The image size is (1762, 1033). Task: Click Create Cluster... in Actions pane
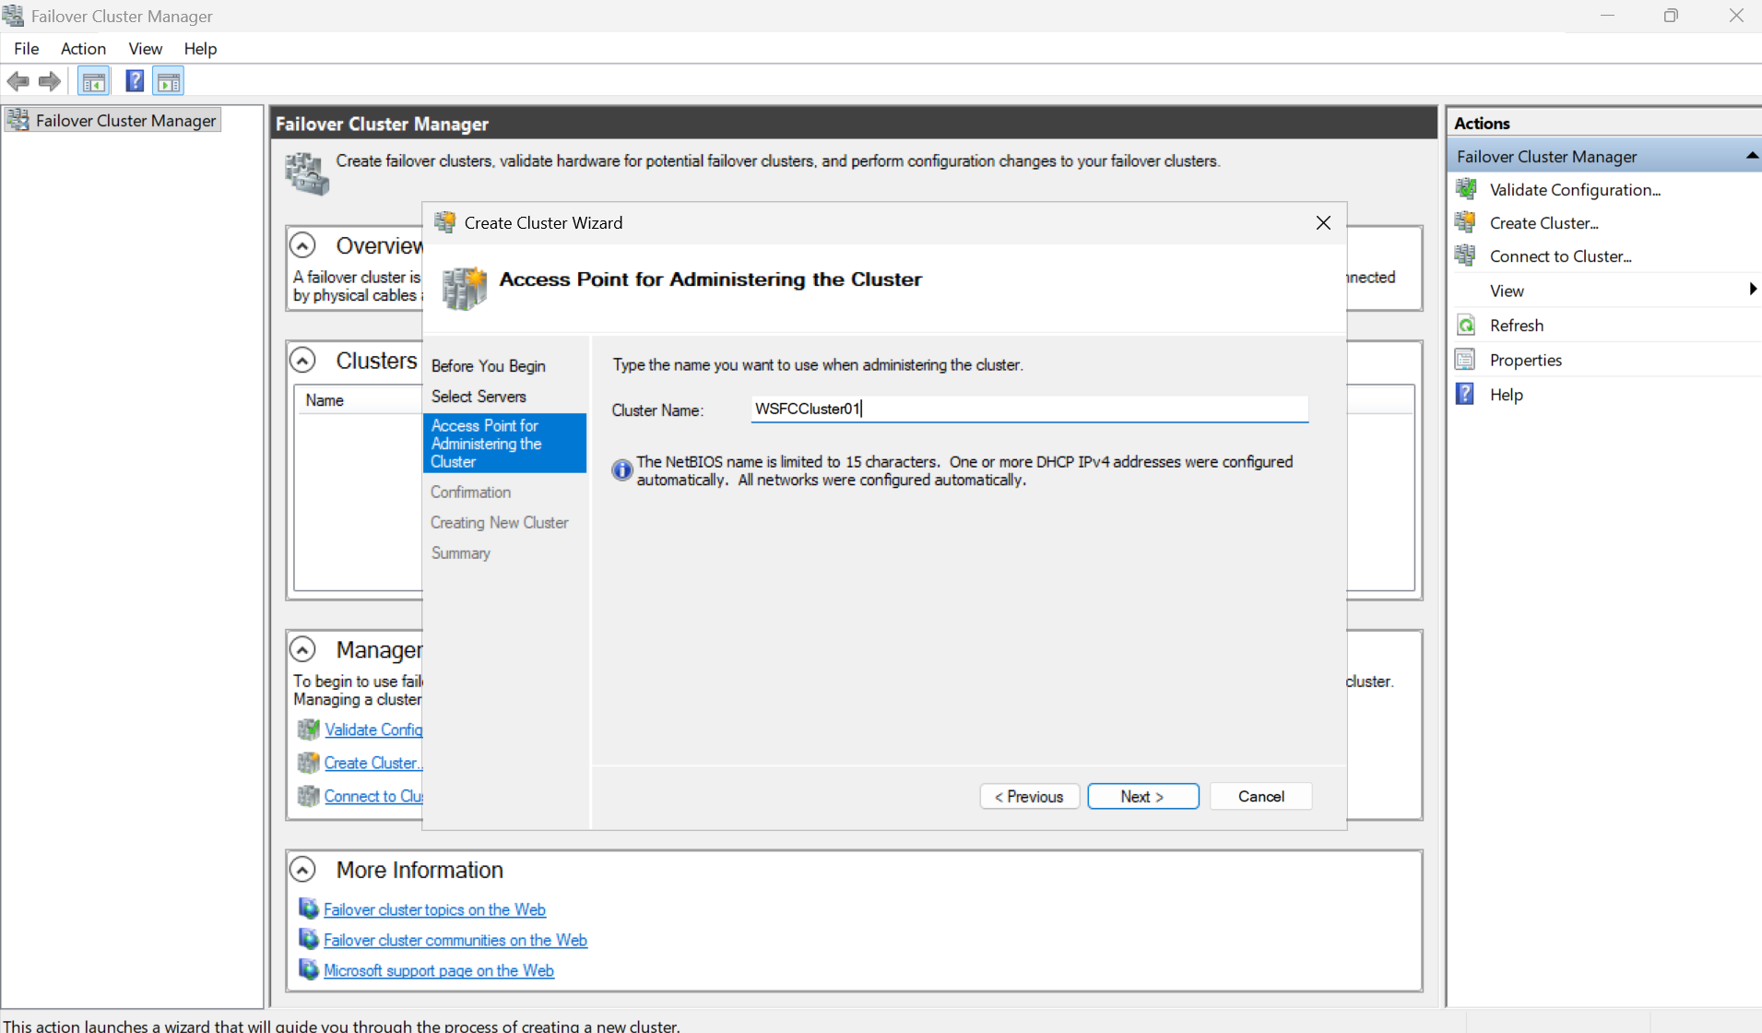1544,223
